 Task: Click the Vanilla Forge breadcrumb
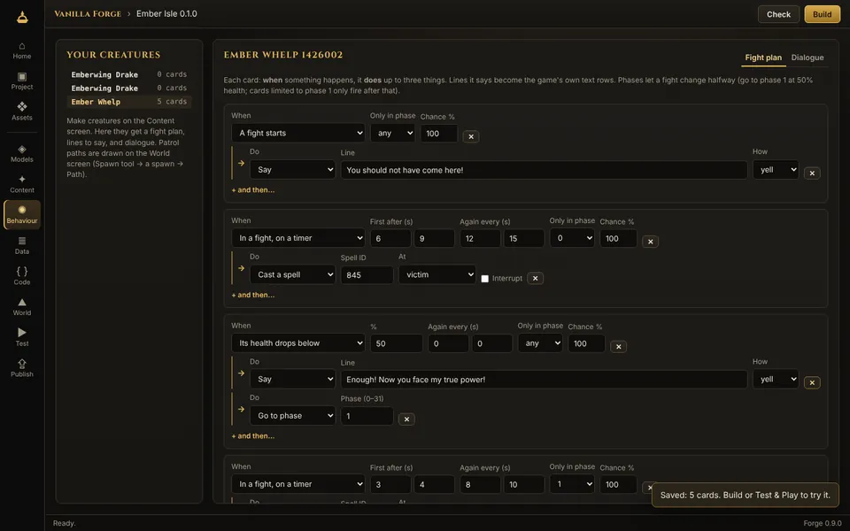click(88, 13)
